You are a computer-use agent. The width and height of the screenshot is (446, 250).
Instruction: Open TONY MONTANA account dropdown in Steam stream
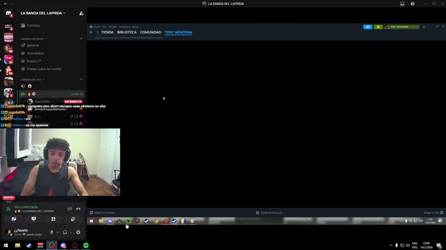(x=401, y=27)
